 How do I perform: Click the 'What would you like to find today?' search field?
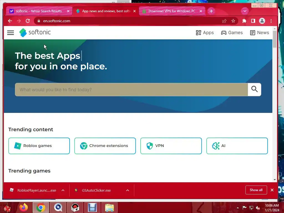[131, 90]
